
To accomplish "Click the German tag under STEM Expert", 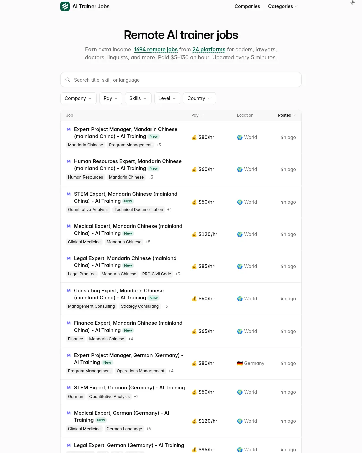I will coord(75,397).
